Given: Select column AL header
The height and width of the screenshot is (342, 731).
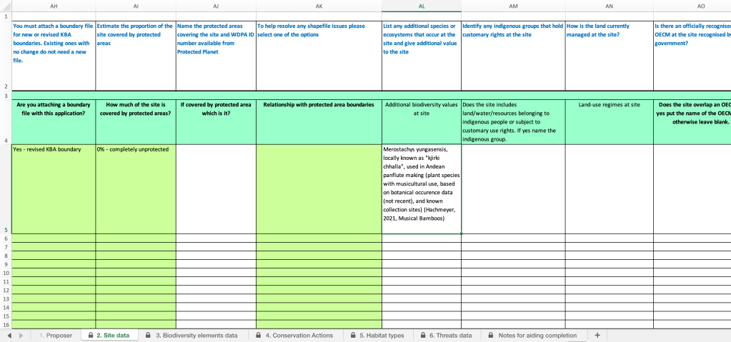Looking at the screenshot, I should click(x=421, y=6).
